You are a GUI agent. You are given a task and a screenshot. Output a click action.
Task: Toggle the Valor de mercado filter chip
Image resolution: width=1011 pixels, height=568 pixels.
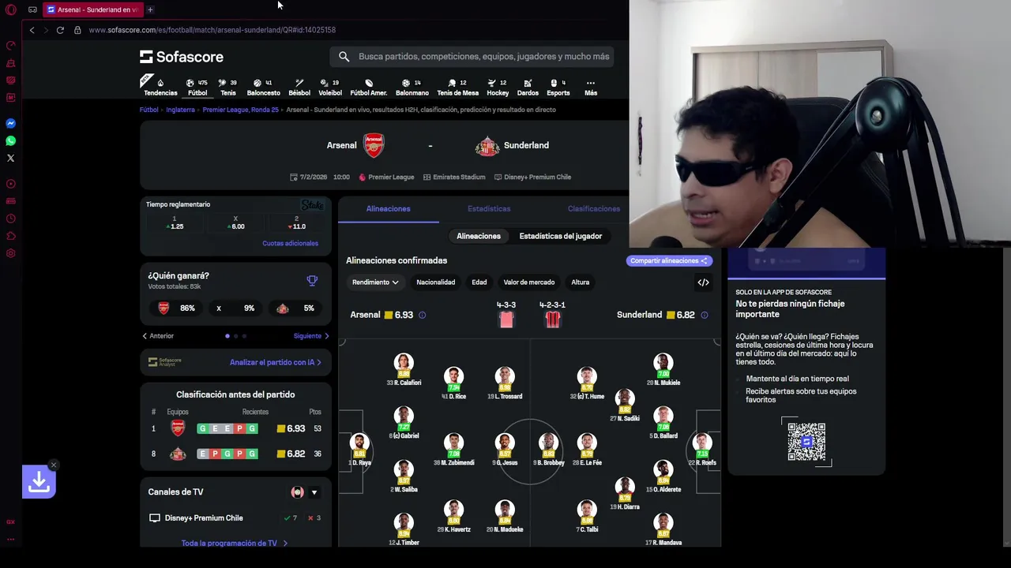(x=529, y=282)
